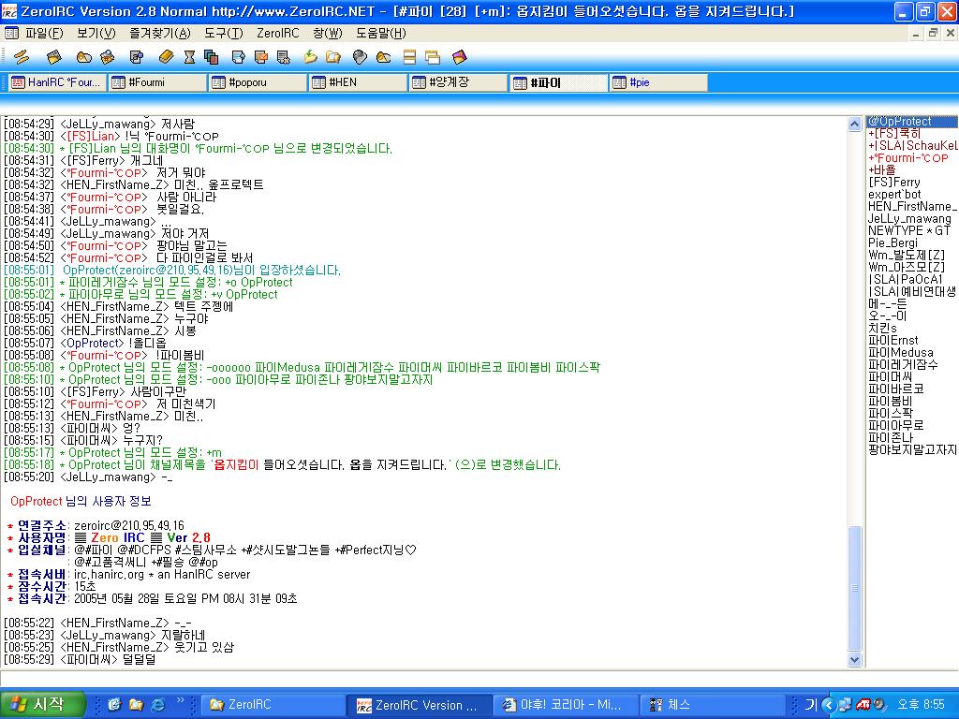The height and width of the screenshot is (719, 959).
Task: Click the tile windows horizontally toolbar icon
Action: 409,57
